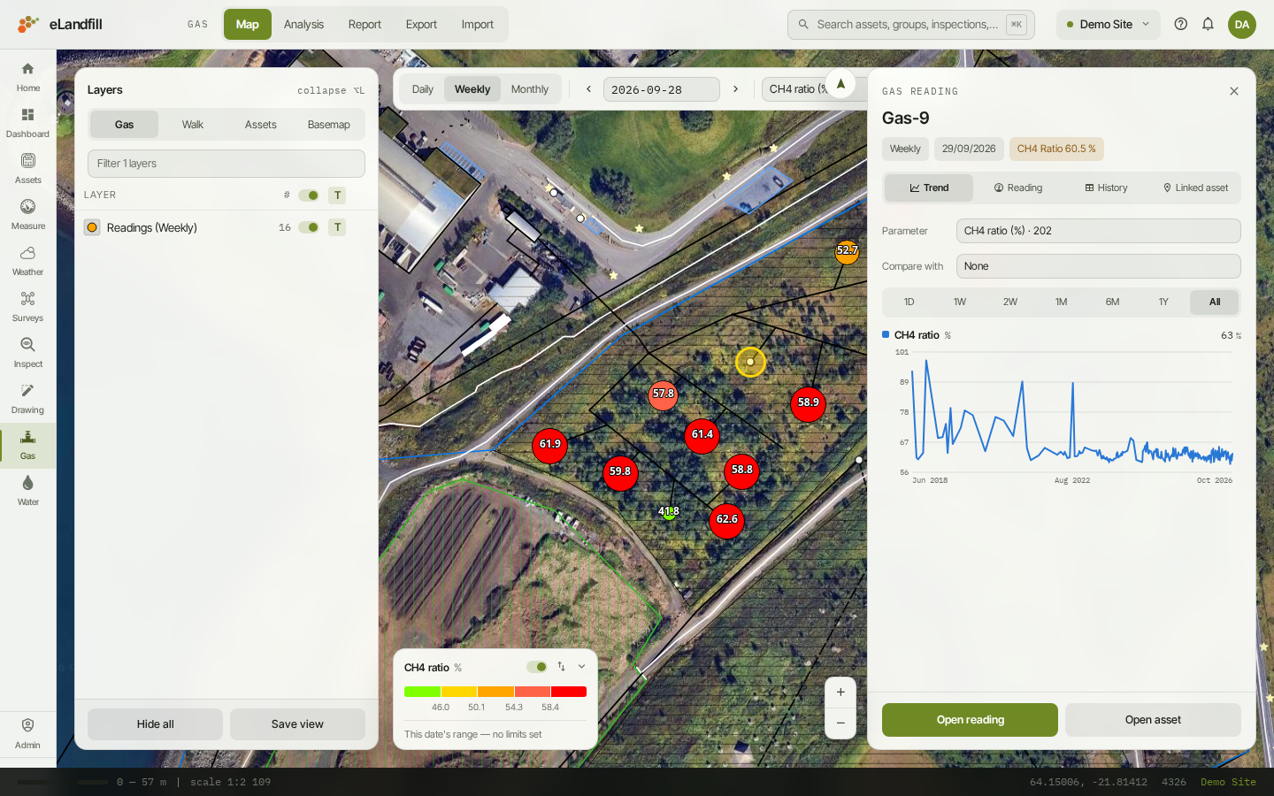Go to the previous date
Viewport: 1274px width, 796px height.
coord(588,89)
